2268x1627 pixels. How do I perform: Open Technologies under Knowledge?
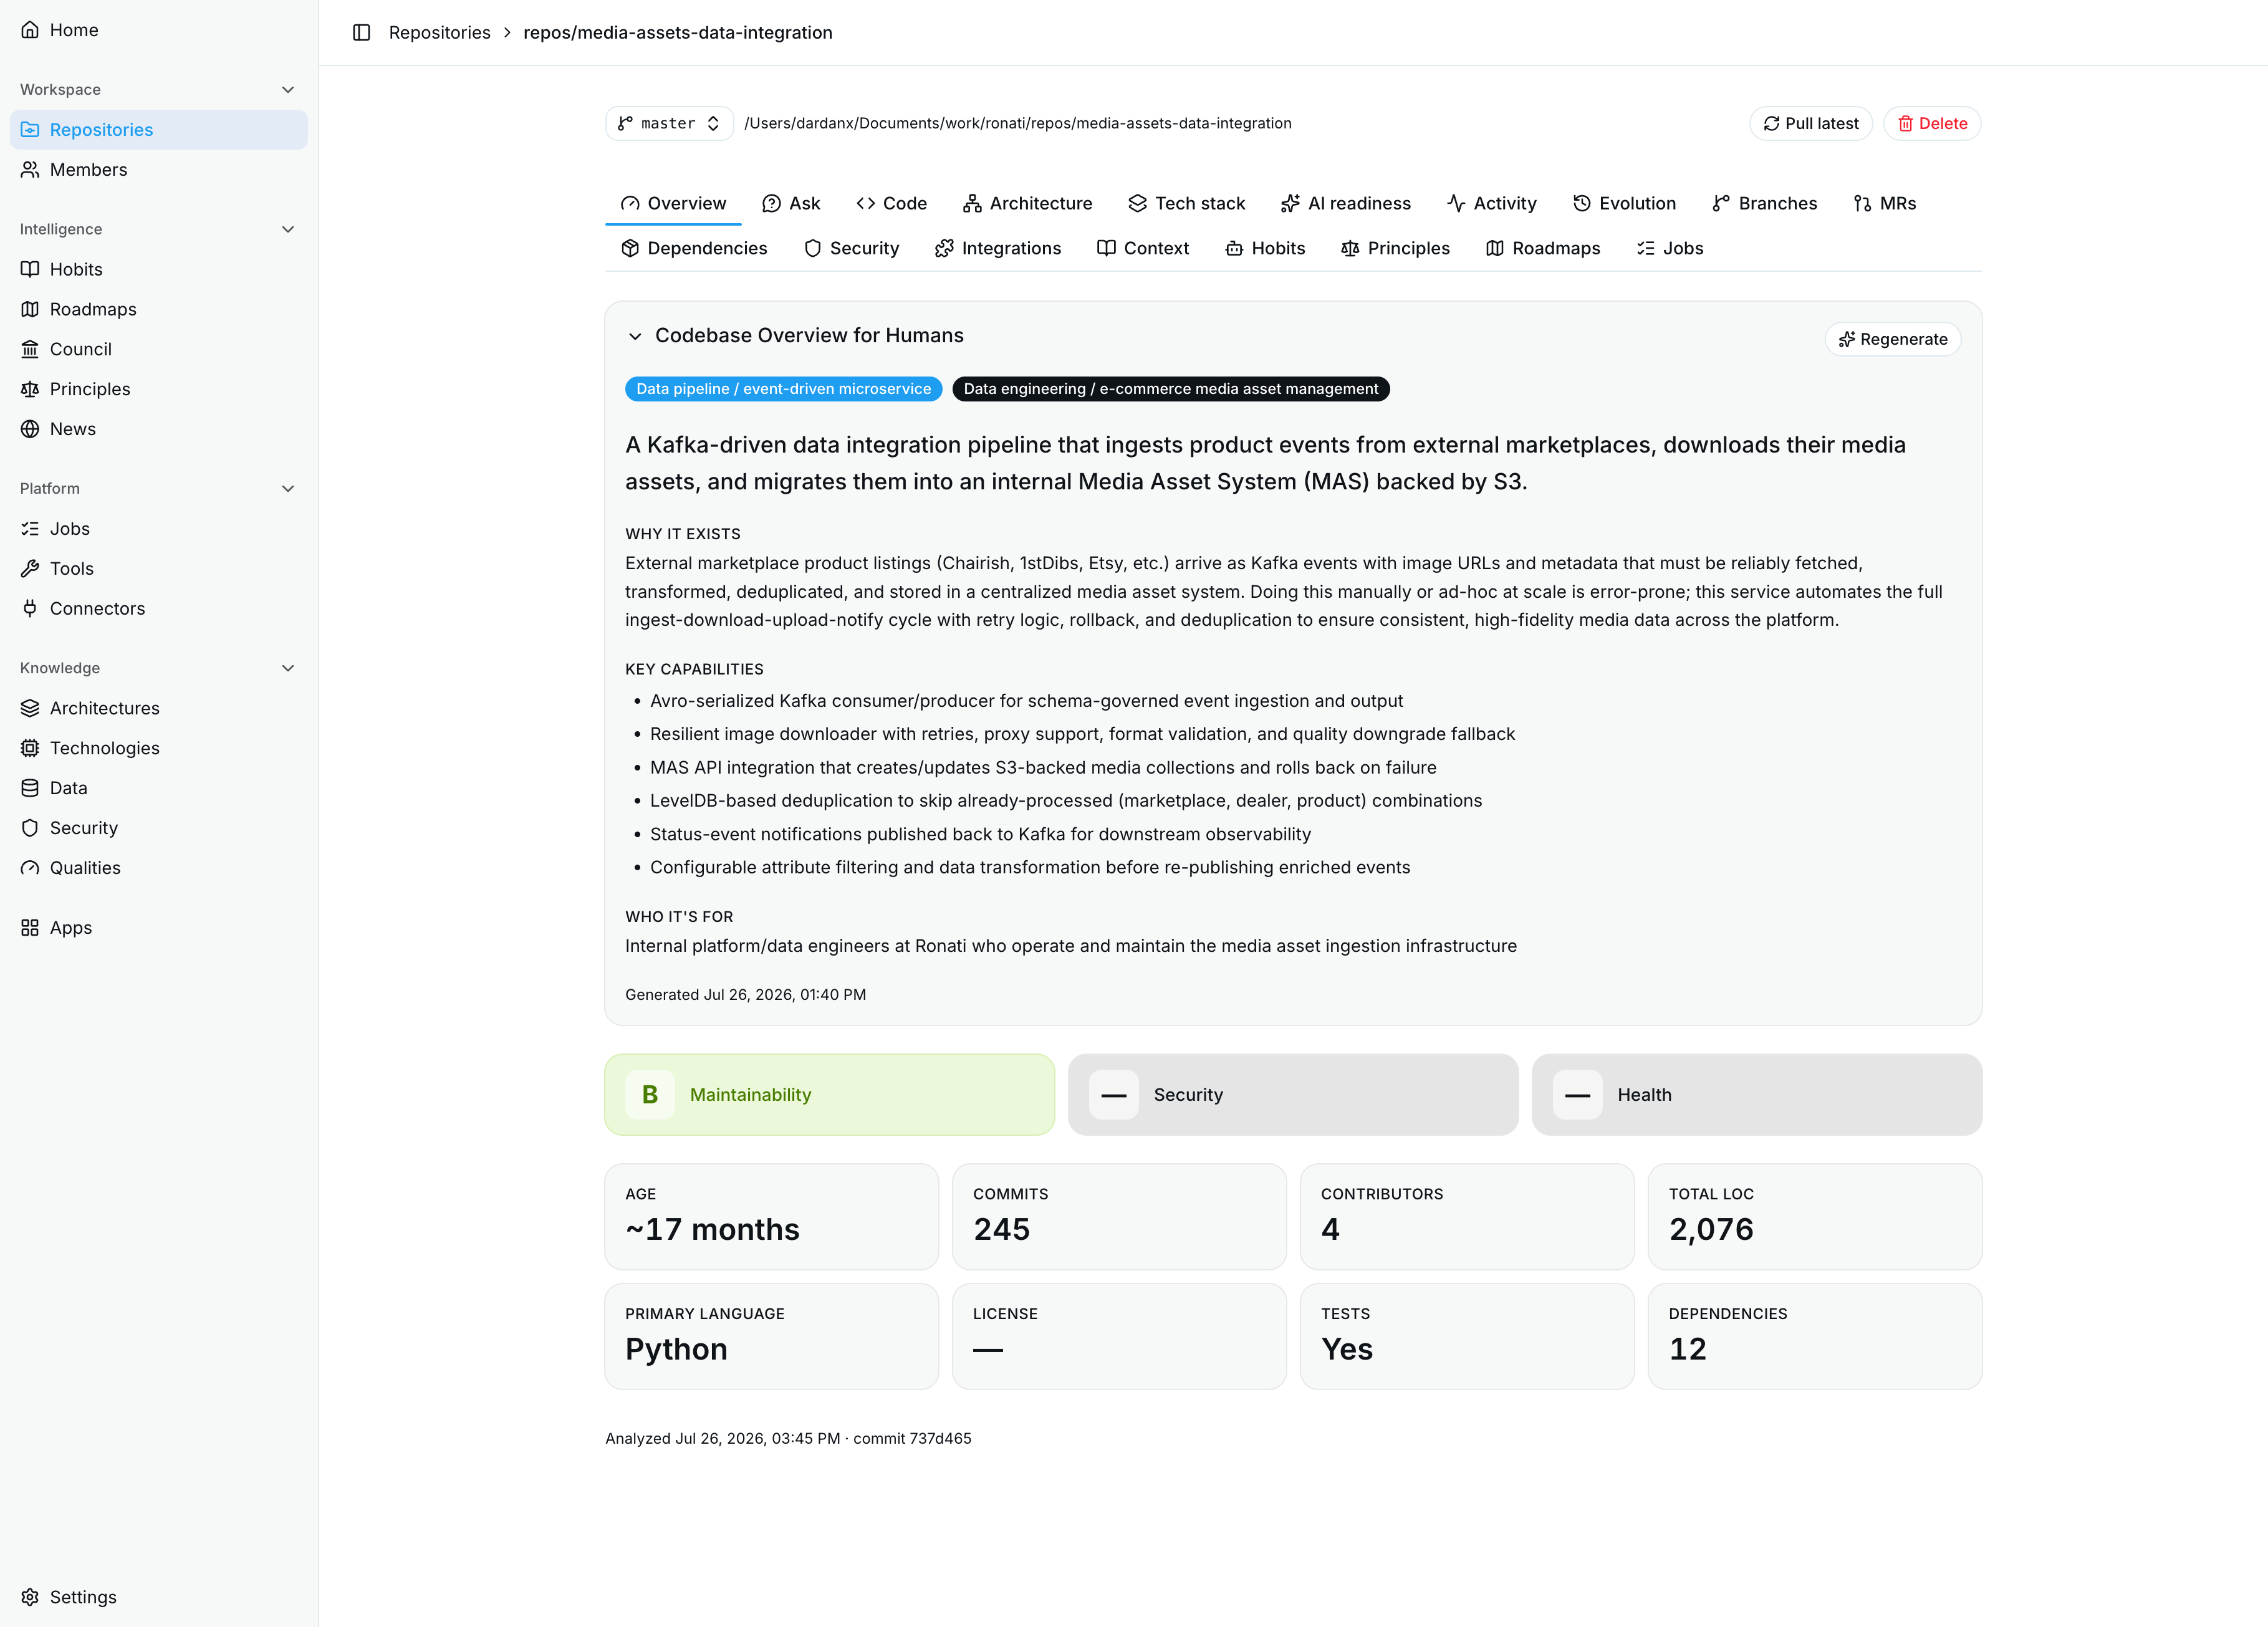tap(159, 748)
